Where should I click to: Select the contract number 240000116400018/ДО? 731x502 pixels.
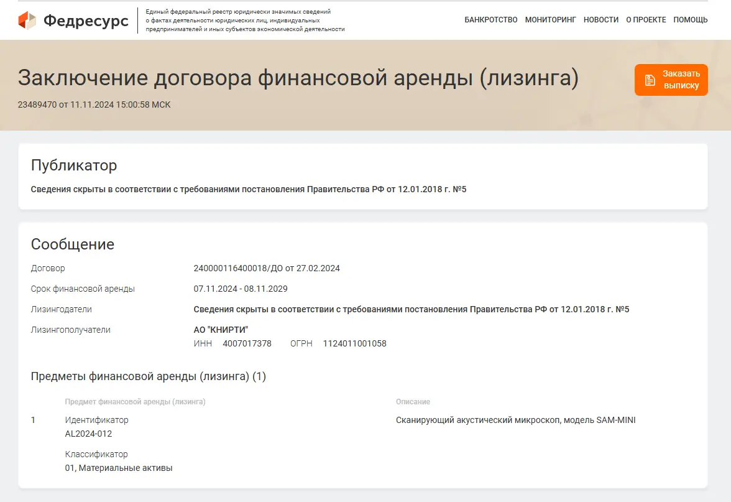pyautogui.click(x=238, y=268)
